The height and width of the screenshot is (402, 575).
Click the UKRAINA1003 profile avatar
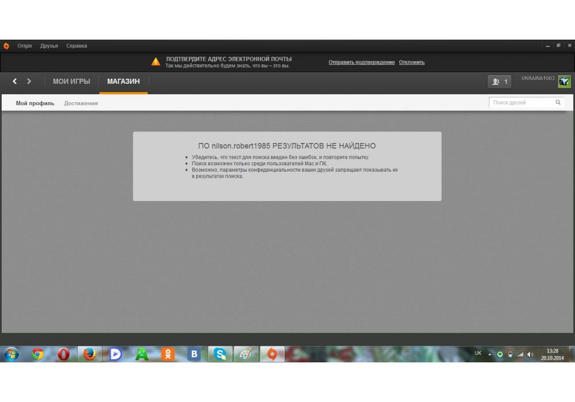pyautogui.click(x=564, y=82)
